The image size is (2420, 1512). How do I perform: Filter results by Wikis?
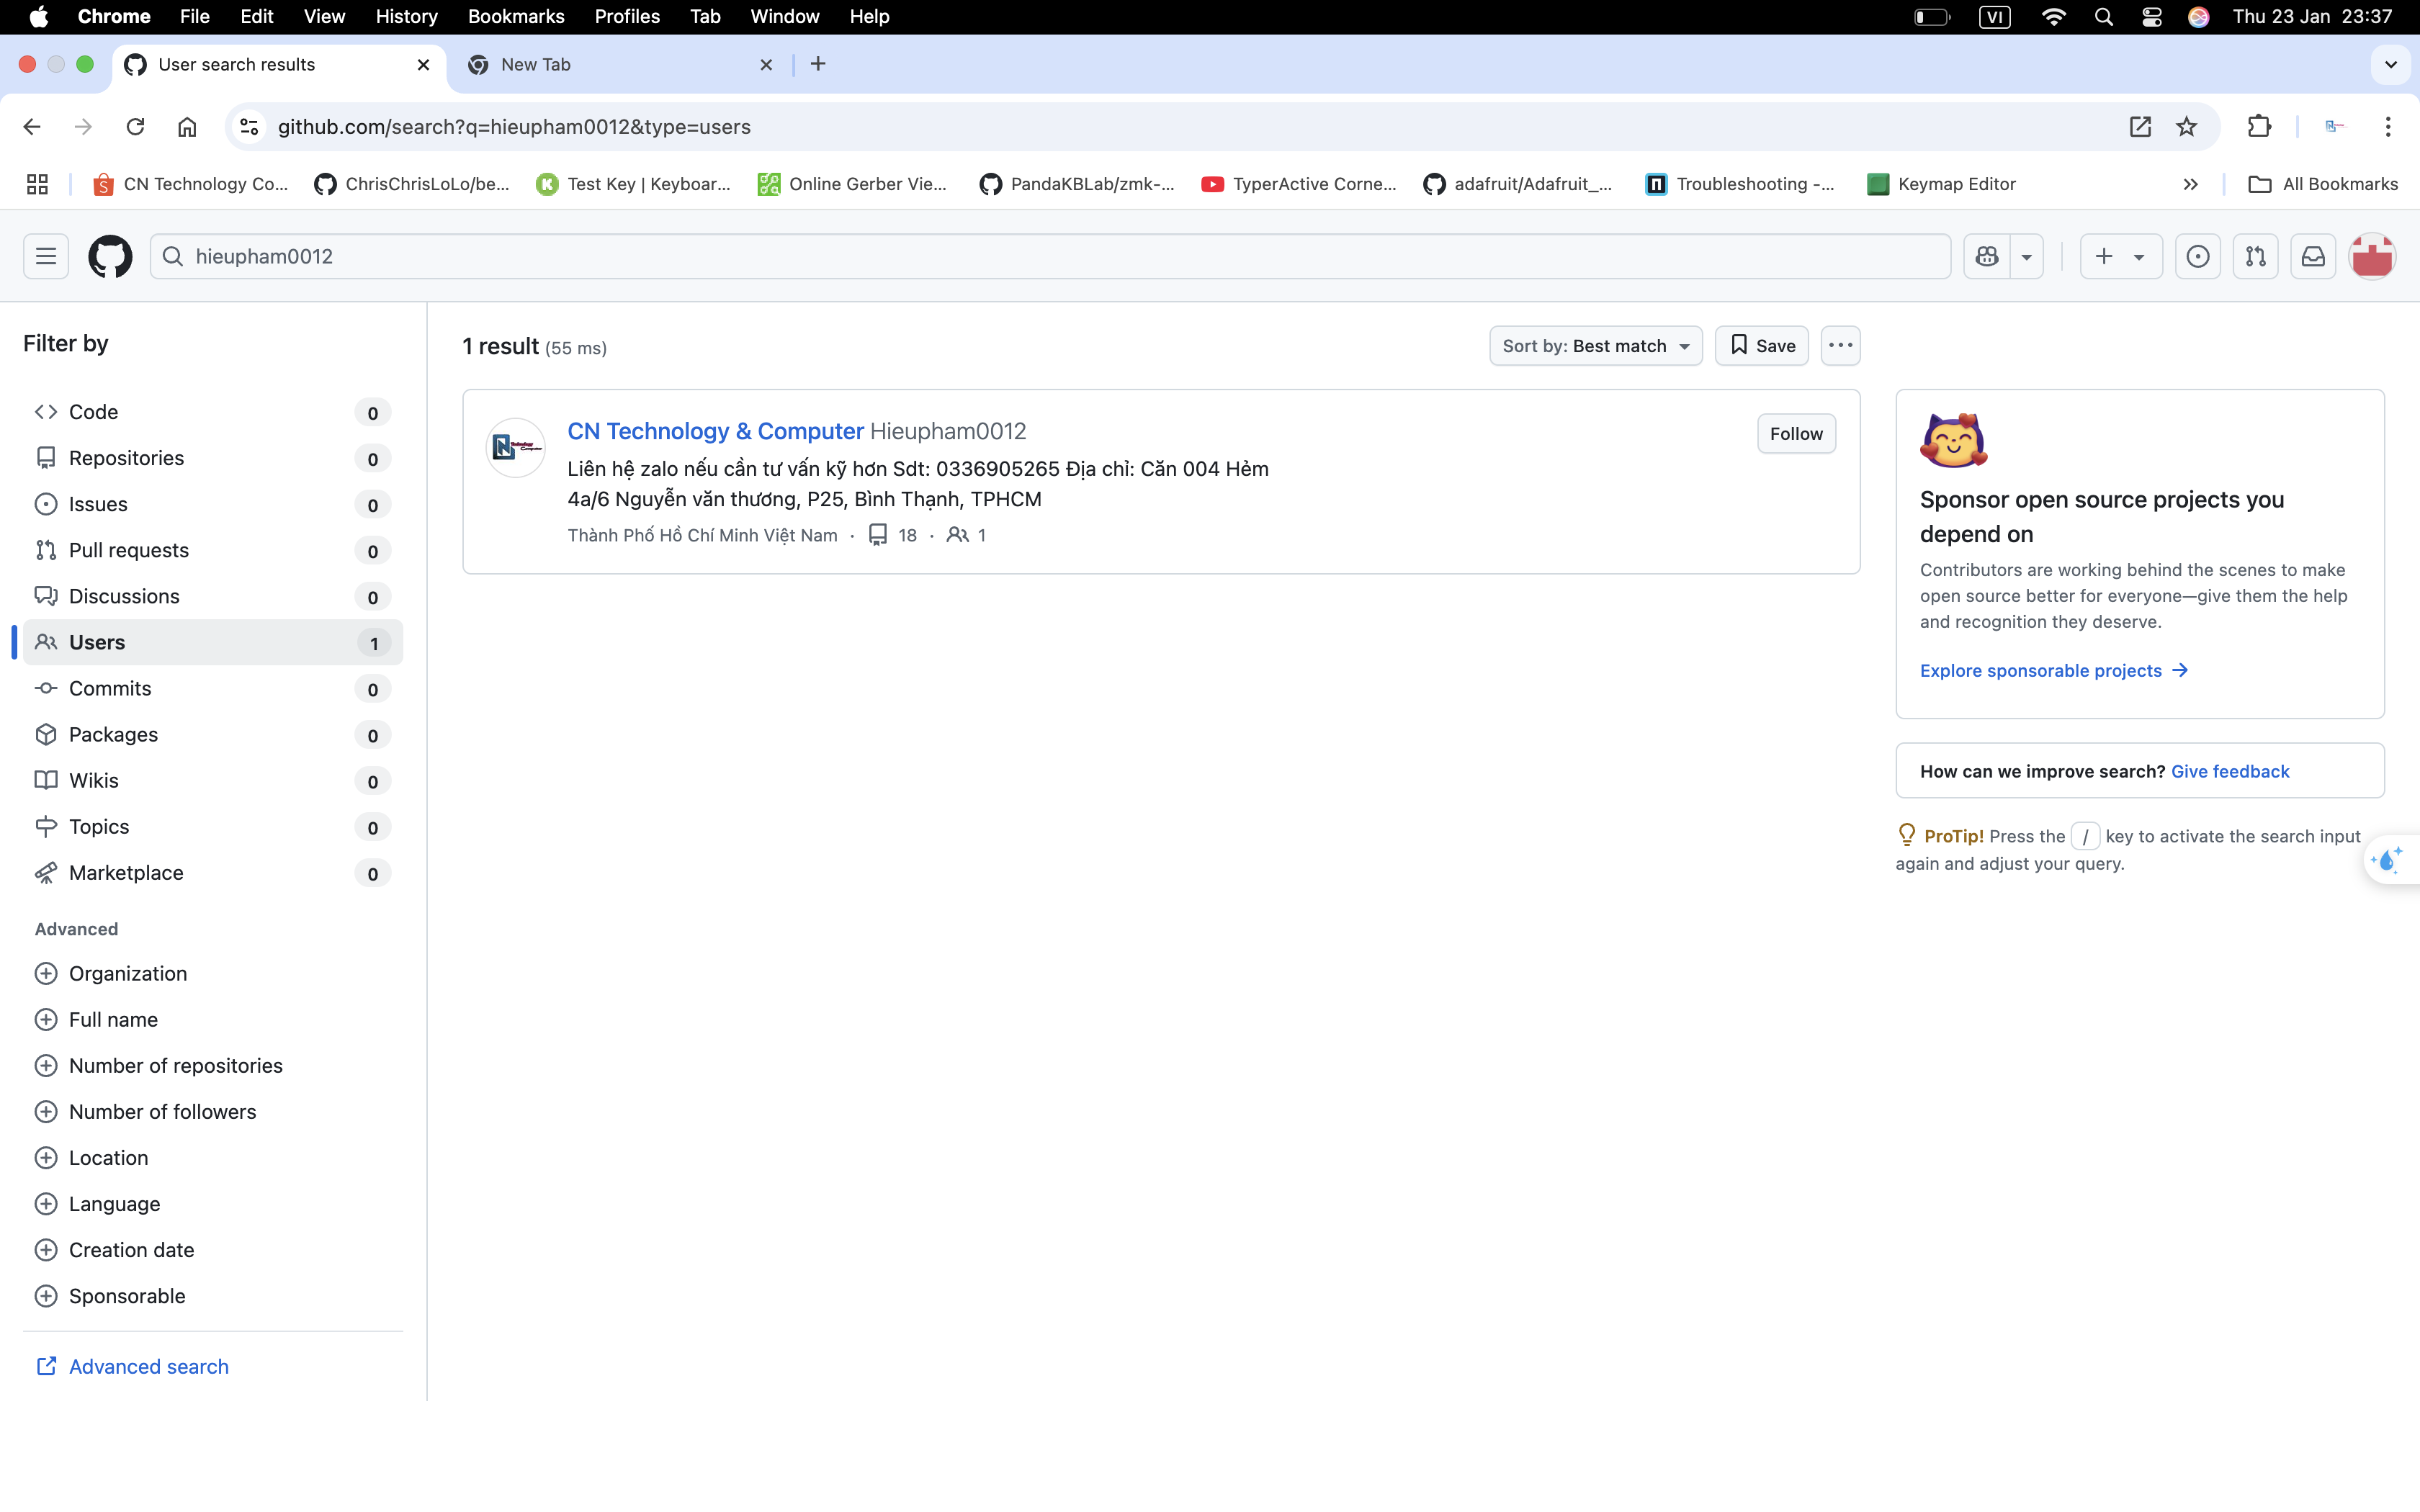(212, 780)
